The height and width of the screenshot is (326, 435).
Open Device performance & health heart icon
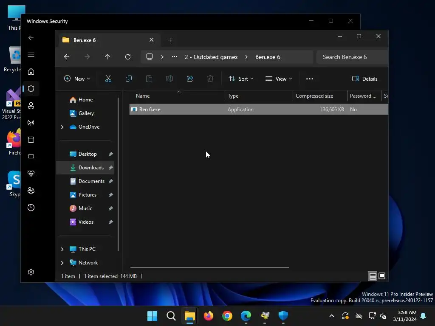[x=31, y=174]
